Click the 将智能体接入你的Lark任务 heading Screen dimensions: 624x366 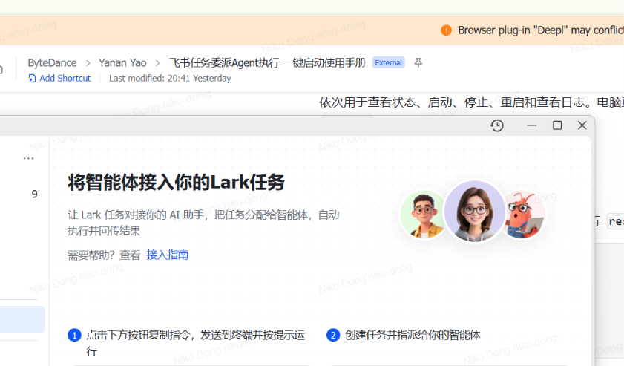click(177, 183)
